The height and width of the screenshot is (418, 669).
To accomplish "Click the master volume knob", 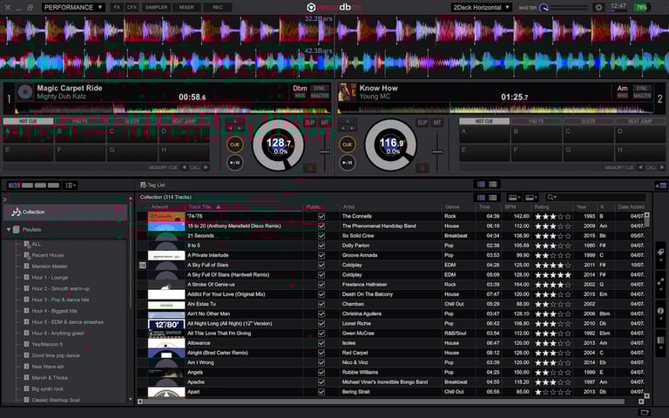I will (544, 7).
